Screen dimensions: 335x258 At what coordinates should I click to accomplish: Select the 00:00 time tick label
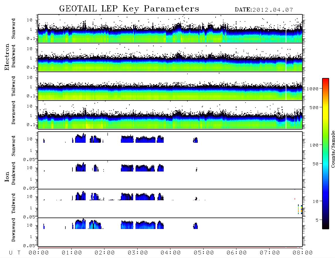39,253
